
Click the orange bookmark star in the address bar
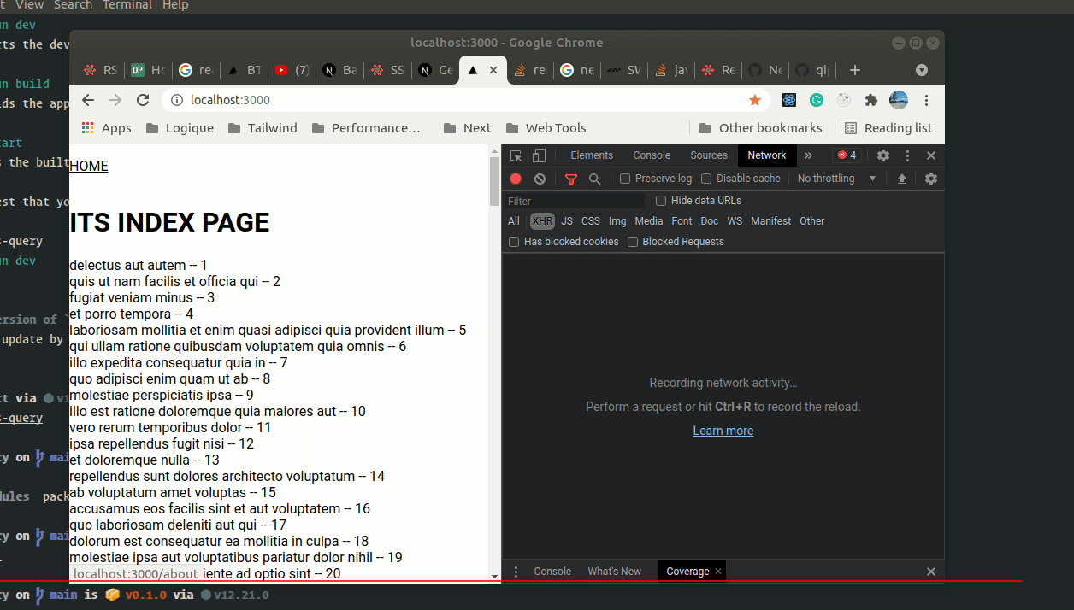click(x=755, y=100)
